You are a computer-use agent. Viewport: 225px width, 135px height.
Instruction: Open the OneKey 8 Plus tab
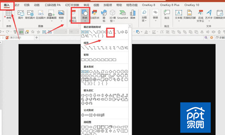coord(170,5)
